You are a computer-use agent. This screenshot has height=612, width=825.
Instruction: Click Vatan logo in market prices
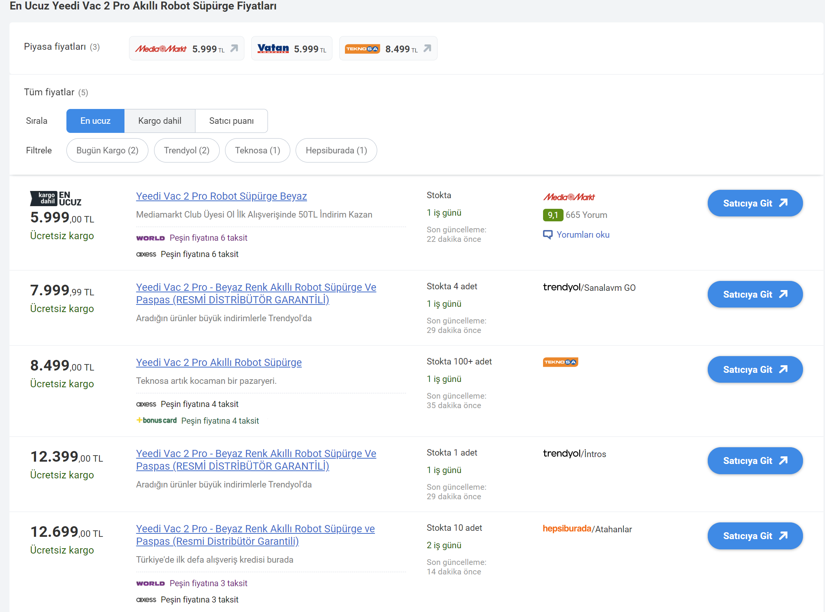273,48
